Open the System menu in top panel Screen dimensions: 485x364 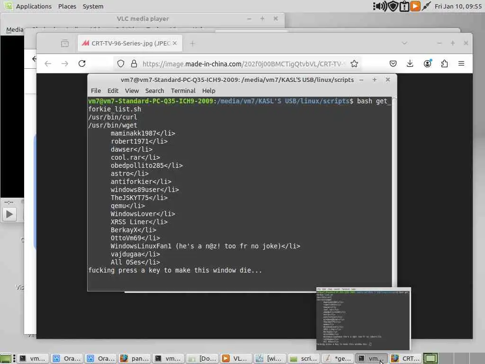coord(93,6)
